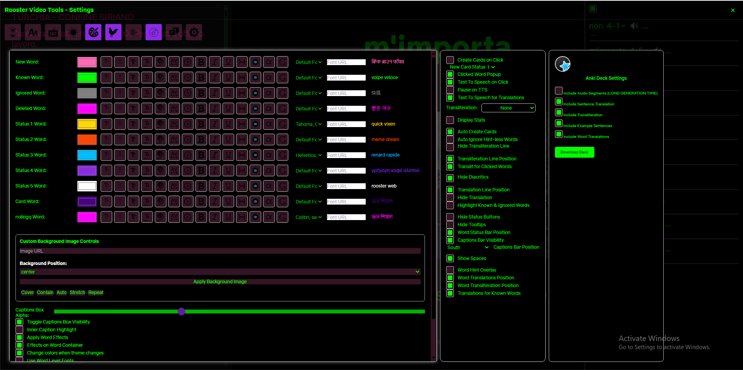743x370 pixels.
Task: Click the Download Deck button
Action: (x=574, y=152)
